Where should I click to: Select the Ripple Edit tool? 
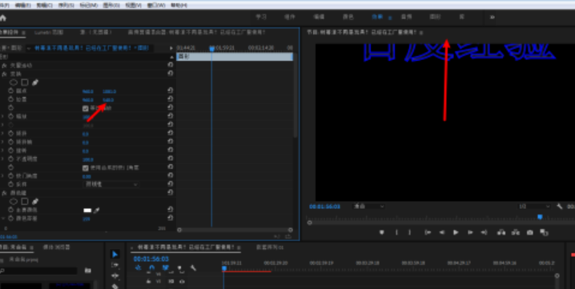(115, 275)
